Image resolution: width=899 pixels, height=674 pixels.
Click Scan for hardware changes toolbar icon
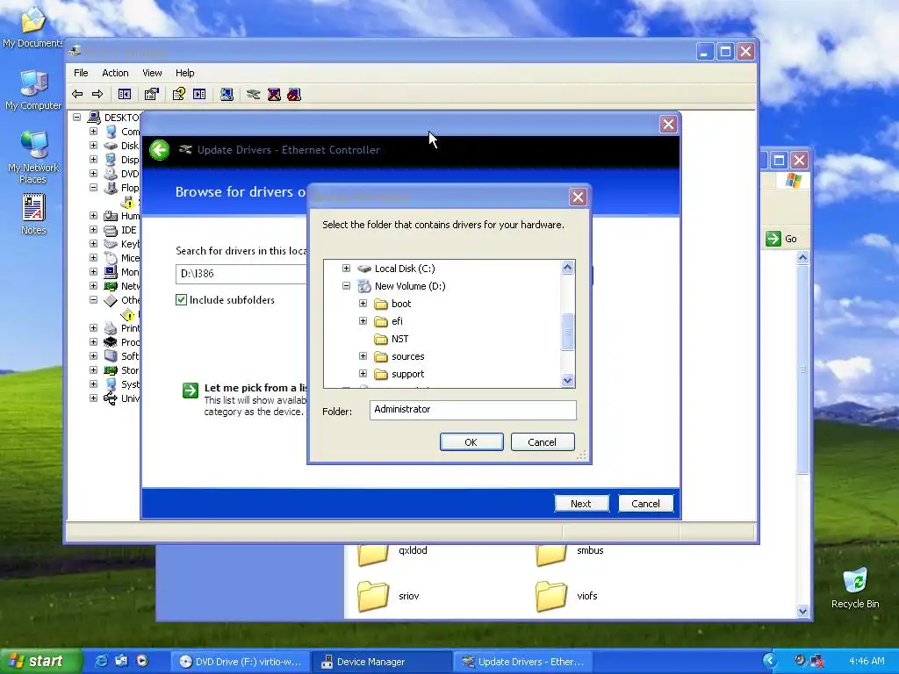(x=227, y=94)
